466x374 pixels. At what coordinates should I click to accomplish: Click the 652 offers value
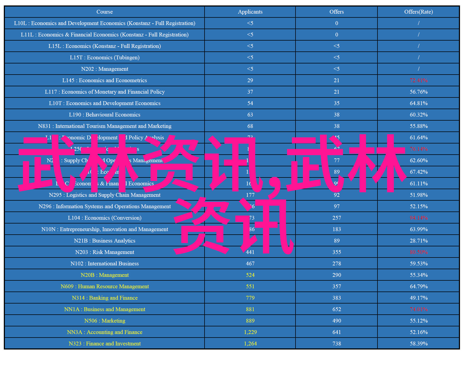337,309
